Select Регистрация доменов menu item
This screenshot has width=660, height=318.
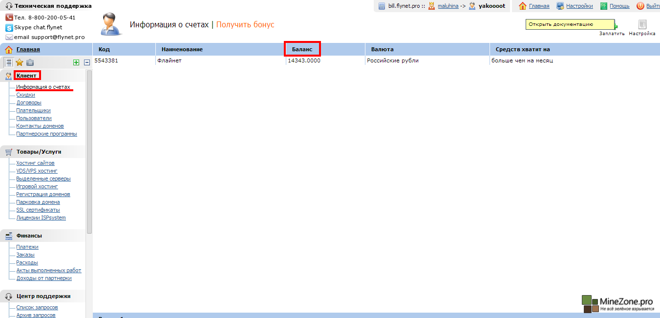point(43,194)
